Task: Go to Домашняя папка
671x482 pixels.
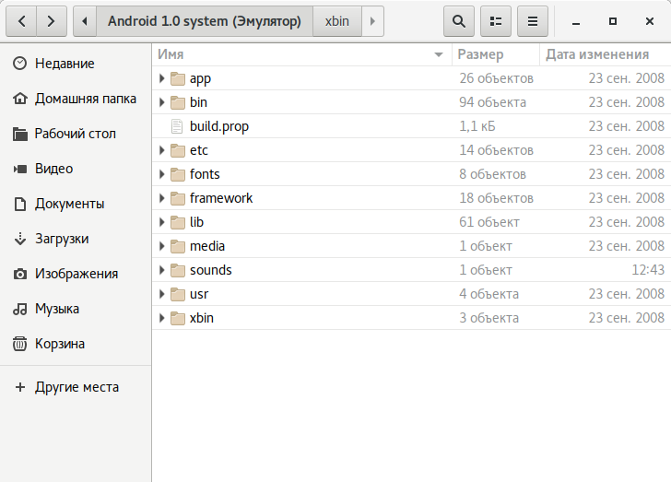Action: pos(76,99)
